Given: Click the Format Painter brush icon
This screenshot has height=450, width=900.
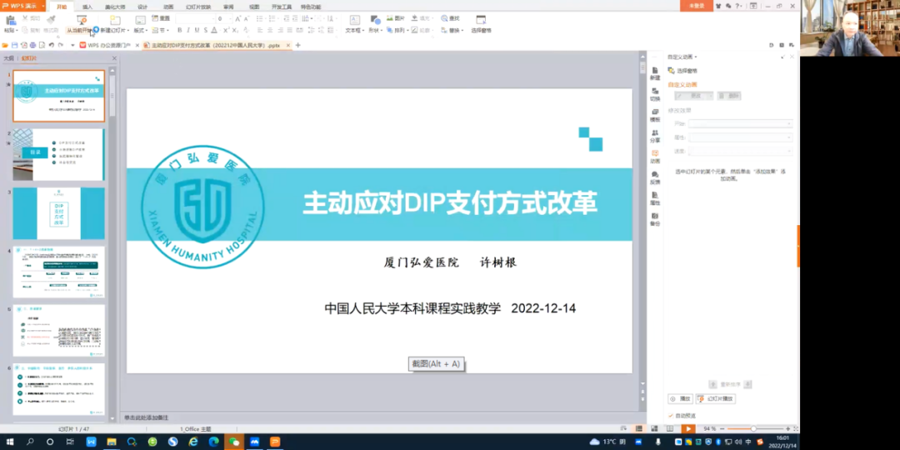Looking at the screenshot, I should pyautogui.click(x=51, y=19).
